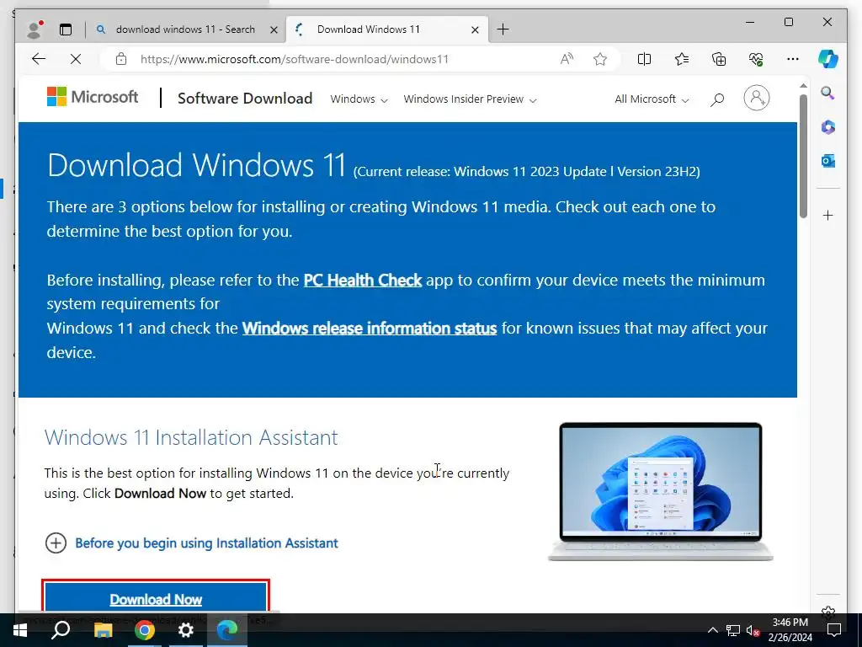The height and width of the screenshot is (647, 862).
Task: Click the Windows 11 Installation Assistant heading
Action: [191, 437]
